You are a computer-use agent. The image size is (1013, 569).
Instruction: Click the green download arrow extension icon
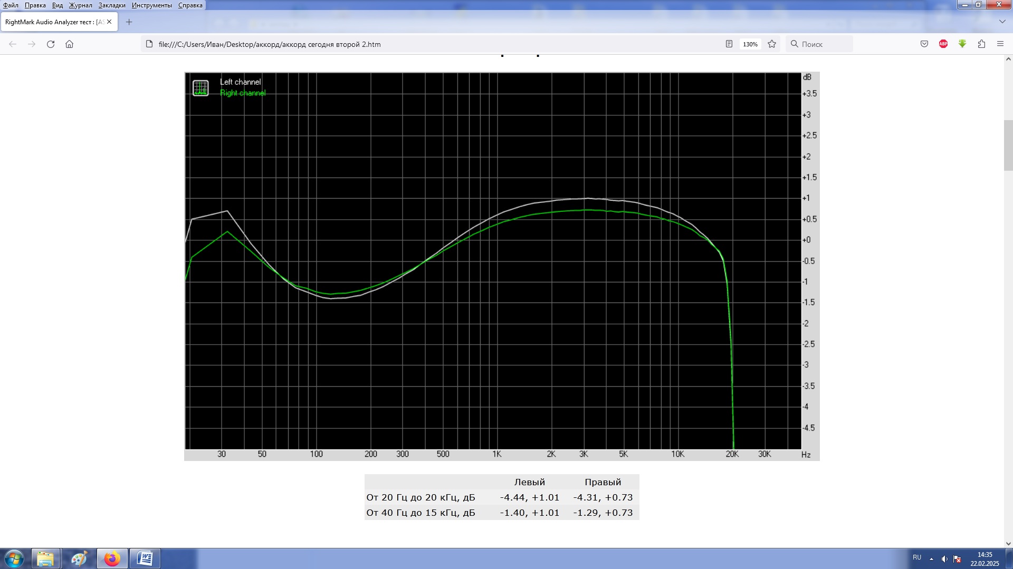click(962, 44)
